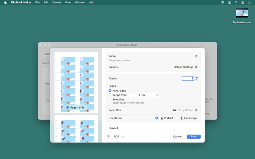Select My Movie.mp4 desktop file
The image size is (255, 159).
click(x=242, y=16)
